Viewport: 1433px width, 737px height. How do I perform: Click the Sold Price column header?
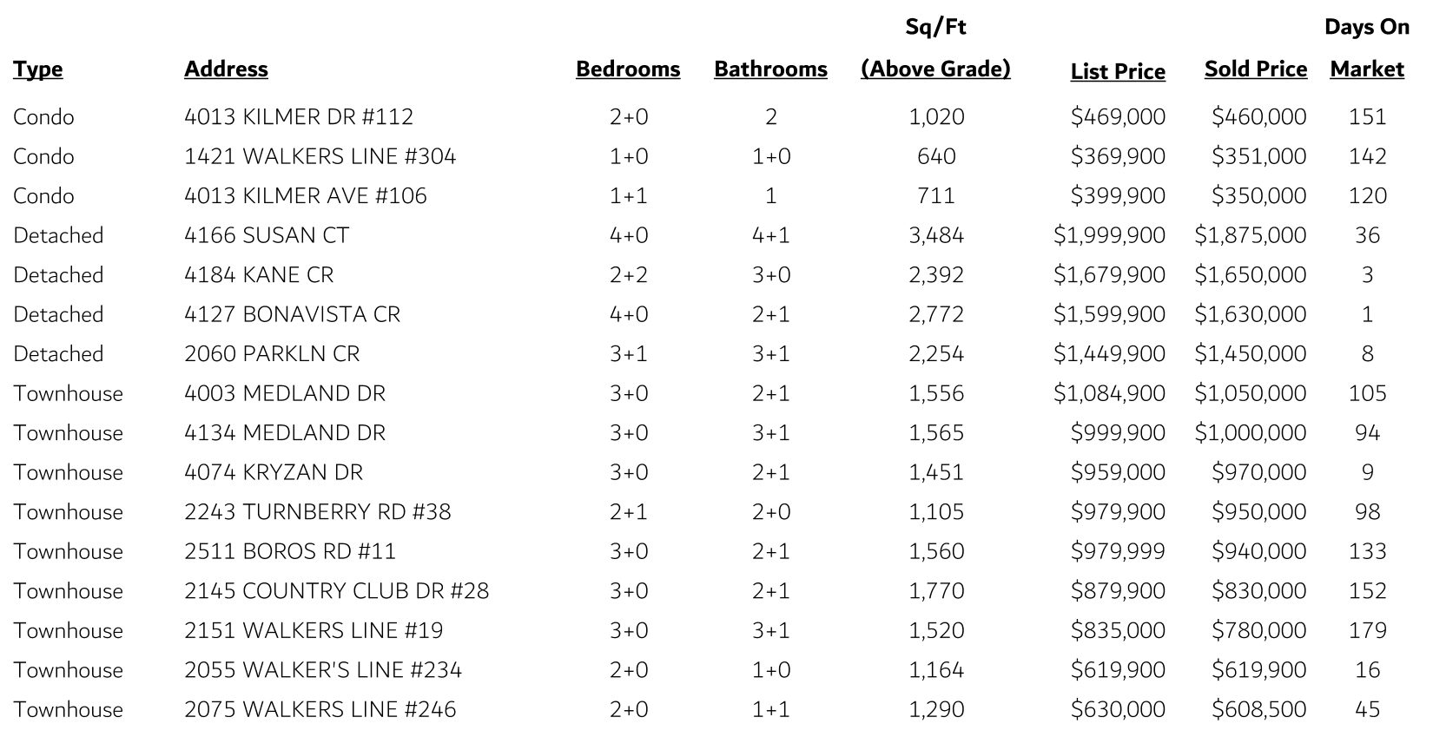1255,69
